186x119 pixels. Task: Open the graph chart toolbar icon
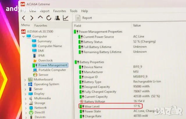point(66,18)
